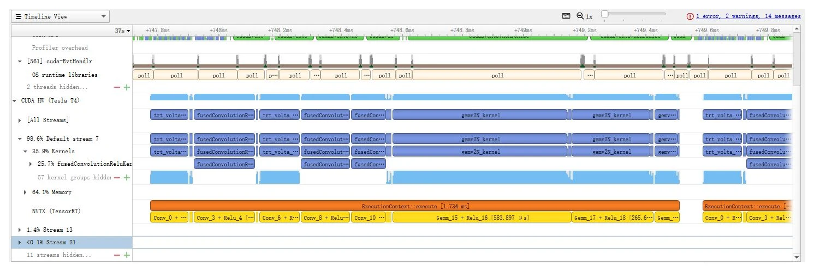Click the +748.6ms tick on the time ruler
Viewport: 814px width, 271px height.
(401, 30)
